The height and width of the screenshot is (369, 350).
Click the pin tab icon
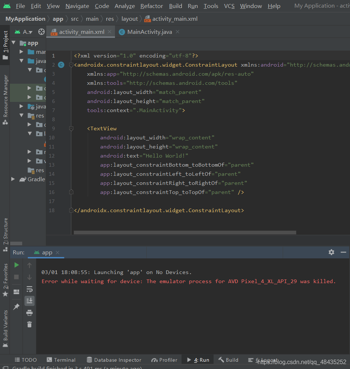click(x=16, y=306)
